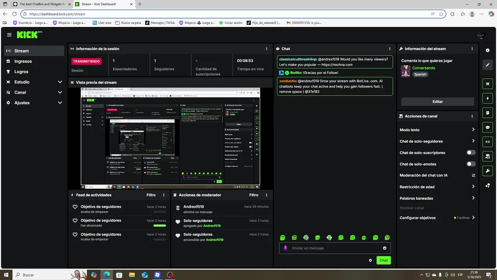Open Configurar objetivos chevron
Image resolution: width=497 pixels, height=280 pixels.
(x=473, y=218)
